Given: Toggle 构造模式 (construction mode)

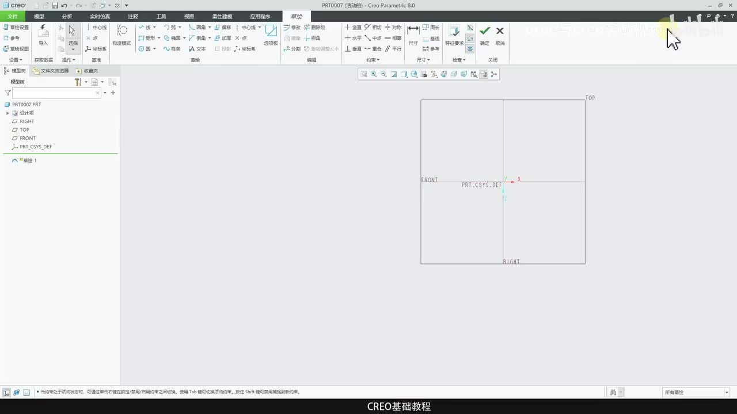Looking at the screenshot, I should [x=121, y=35].
